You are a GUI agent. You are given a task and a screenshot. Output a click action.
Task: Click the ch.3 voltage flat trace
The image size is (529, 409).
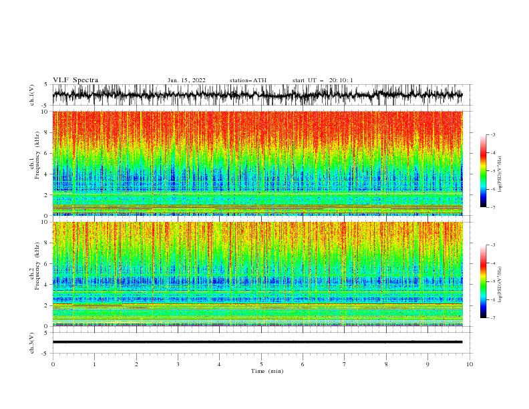tap(258, 342)
